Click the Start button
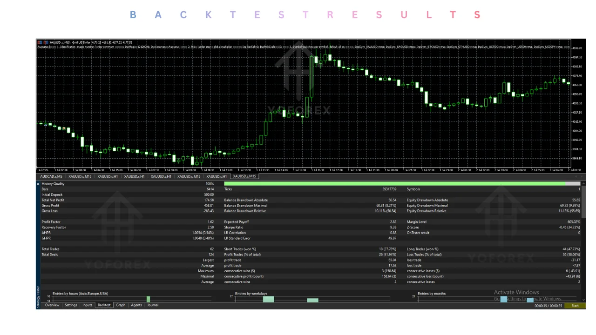Image resolution: width=596 pixels, height=335 pixels. point(575,306)
